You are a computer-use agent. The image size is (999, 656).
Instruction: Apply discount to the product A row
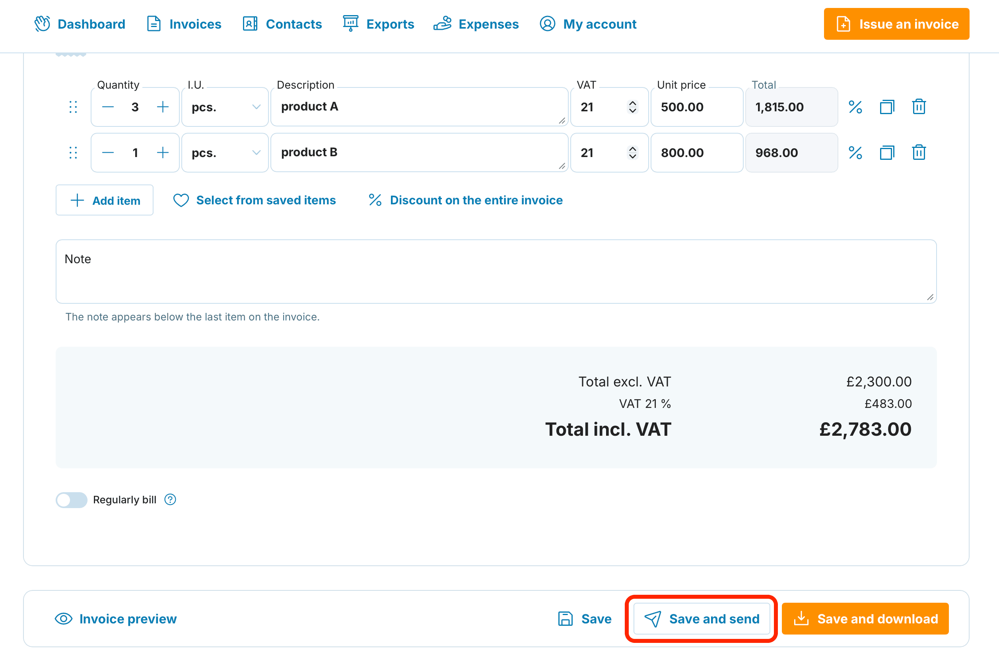[855, 107]
